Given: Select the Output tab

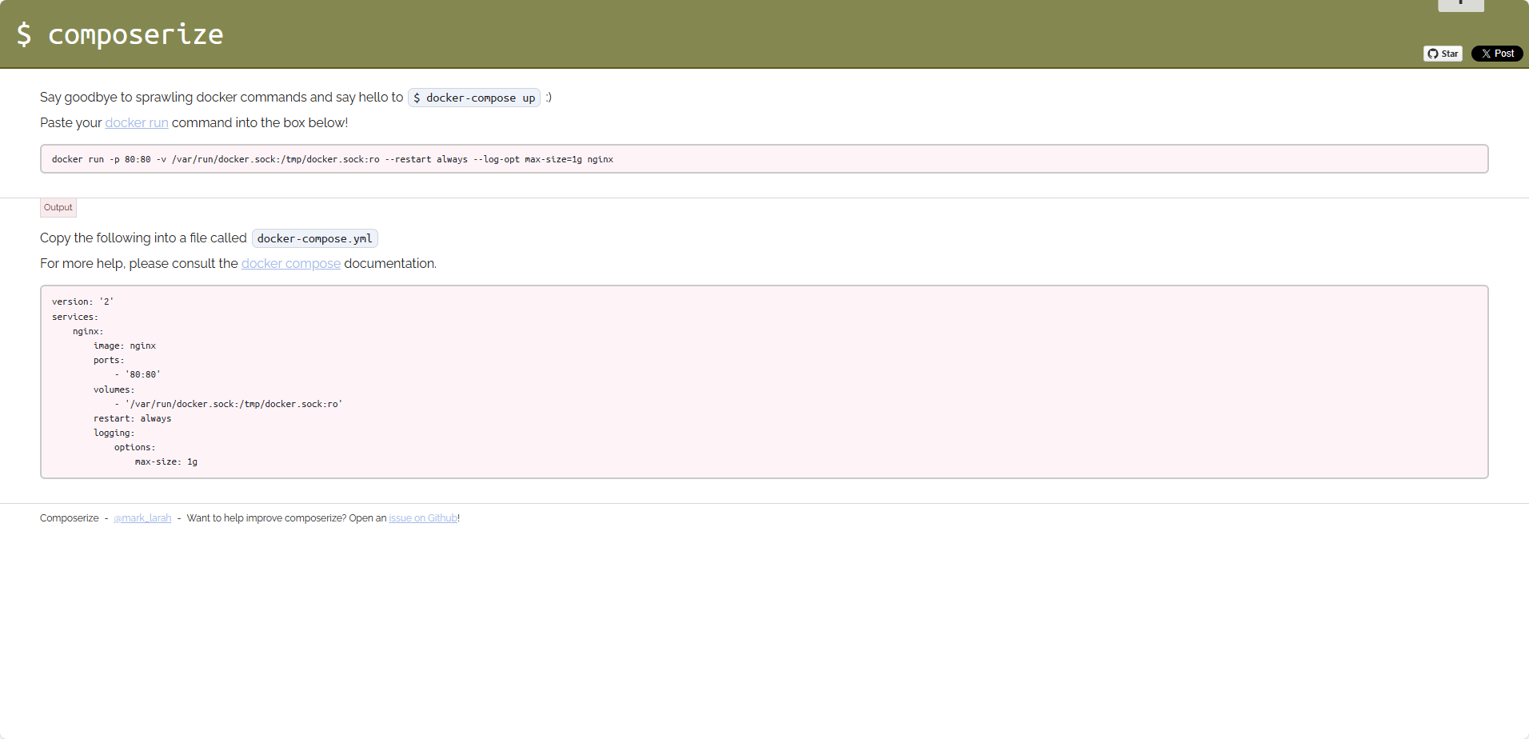Looking at the screenshot, I should pos(58,207).
